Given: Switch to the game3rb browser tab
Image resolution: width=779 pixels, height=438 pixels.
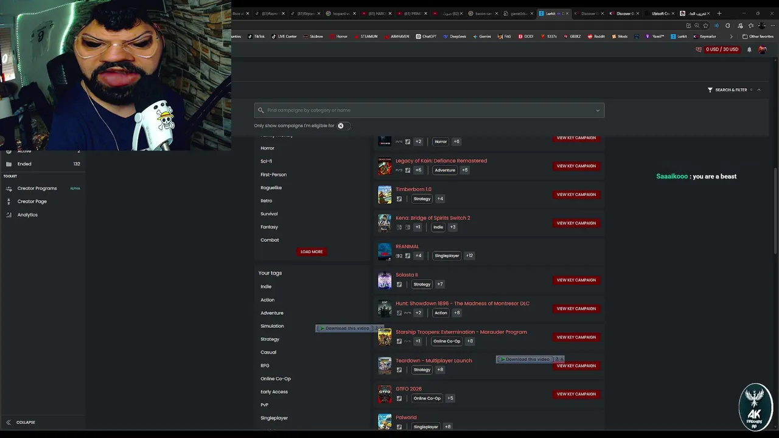Looking at the screenshot, I should [519, 13].
